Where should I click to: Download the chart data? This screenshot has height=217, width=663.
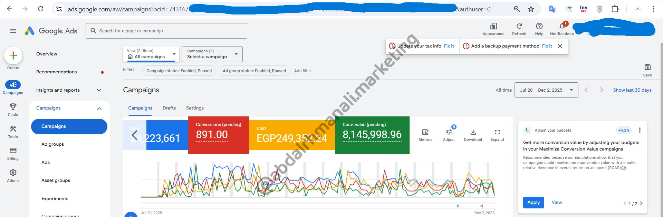pos(473,135)
